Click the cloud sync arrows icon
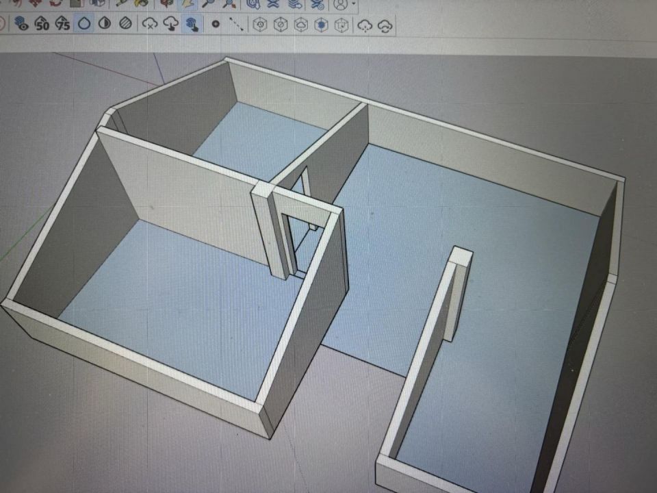 click(x=386, y=25)
